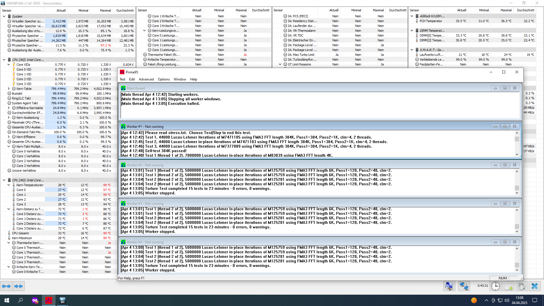
Task: Click the shrink columns inward arrows icon
Action: (18, 286)
